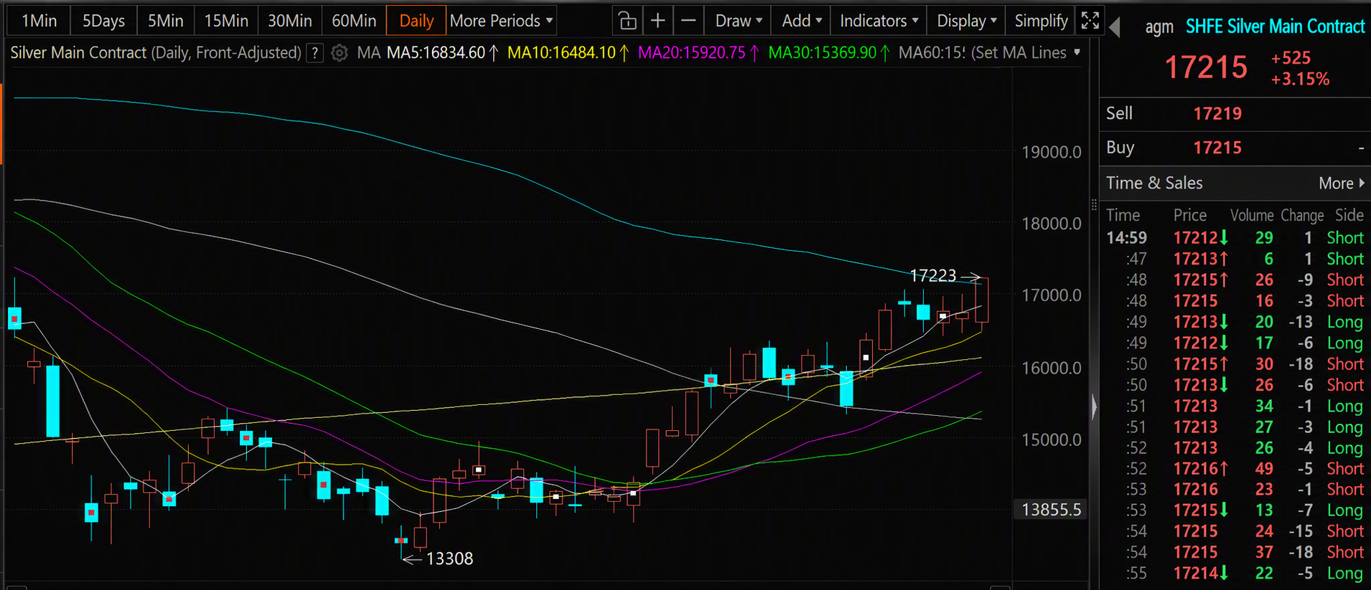Viewport: 1371px width, 590px height.
Task: Collapse side panel with left triangle
Action: [x=1115, y=28]
